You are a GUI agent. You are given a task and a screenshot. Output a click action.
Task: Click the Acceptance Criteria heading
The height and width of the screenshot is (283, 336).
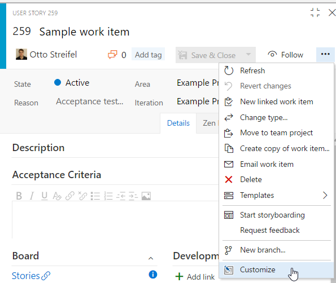point(56,175)
